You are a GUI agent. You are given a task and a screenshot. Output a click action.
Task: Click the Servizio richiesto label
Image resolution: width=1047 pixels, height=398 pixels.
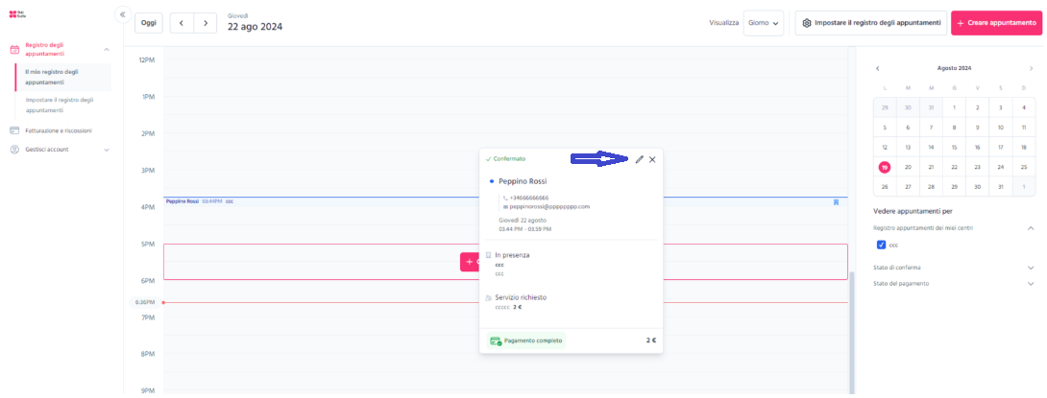tap(521, 297)
